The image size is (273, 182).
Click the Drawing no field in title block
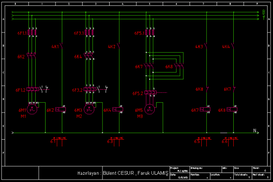click(x=206, y=169)
